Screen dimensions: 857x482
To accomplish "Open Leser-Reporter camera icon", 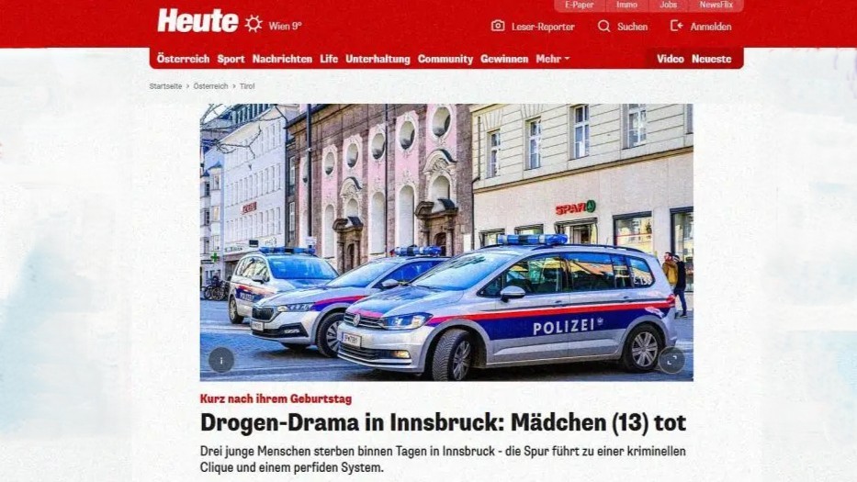I will tap(498, 26).
